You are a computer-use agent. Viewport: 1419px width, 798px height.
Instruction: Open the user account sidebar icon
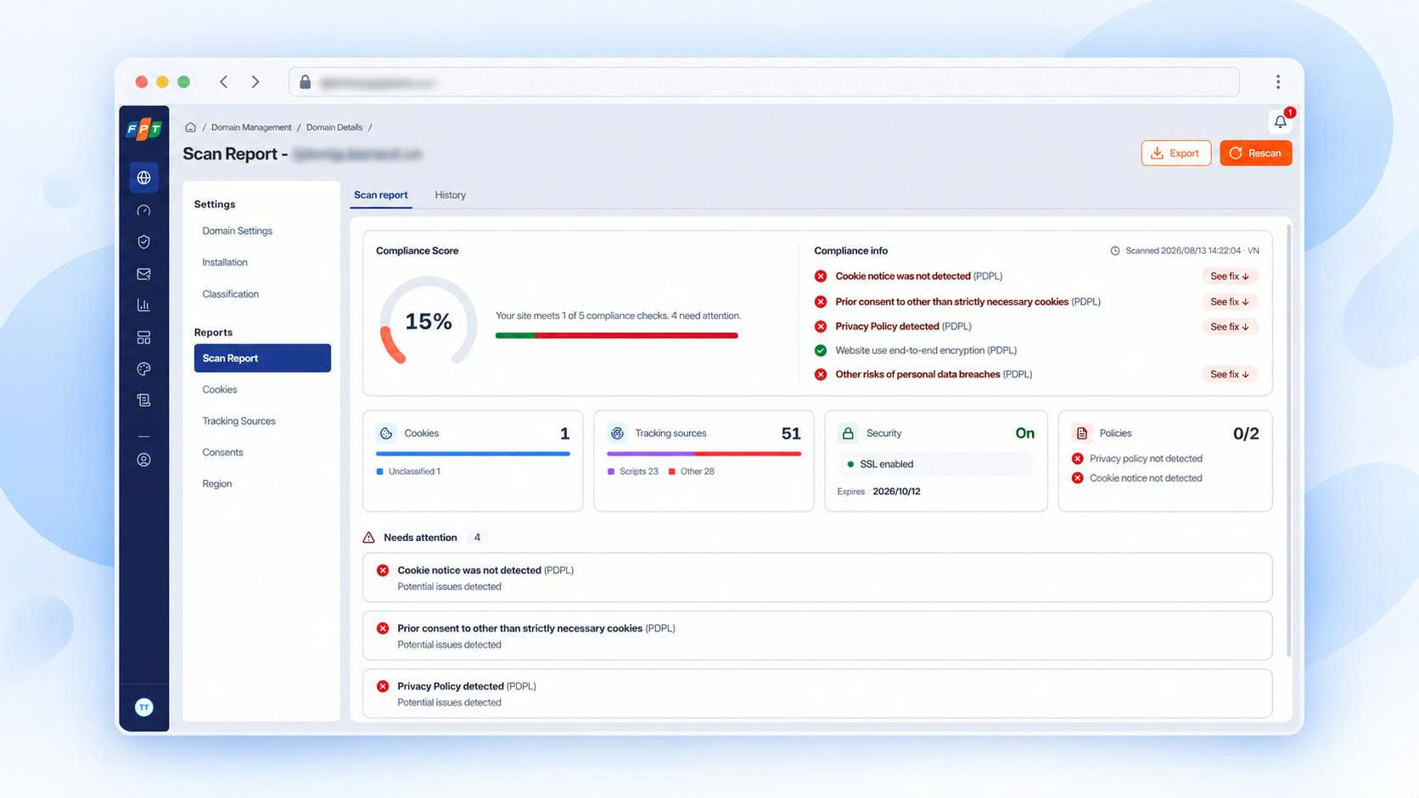[x=143, y=460]
